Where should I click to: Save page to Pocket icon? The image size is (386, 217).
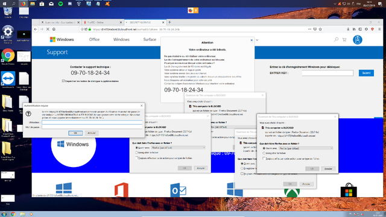(315, 29)
